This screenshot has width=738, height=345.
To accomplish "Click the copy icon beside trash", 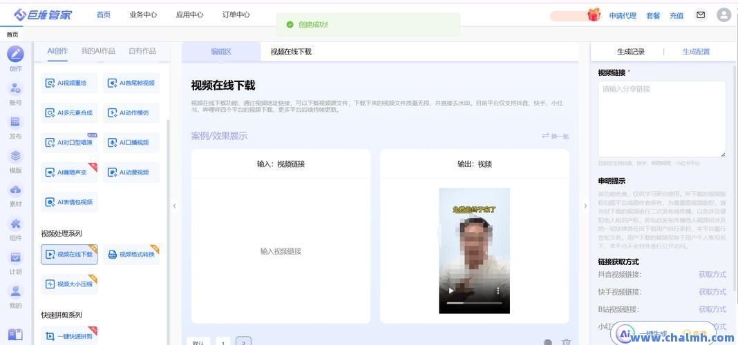I will tap(547, 342).
